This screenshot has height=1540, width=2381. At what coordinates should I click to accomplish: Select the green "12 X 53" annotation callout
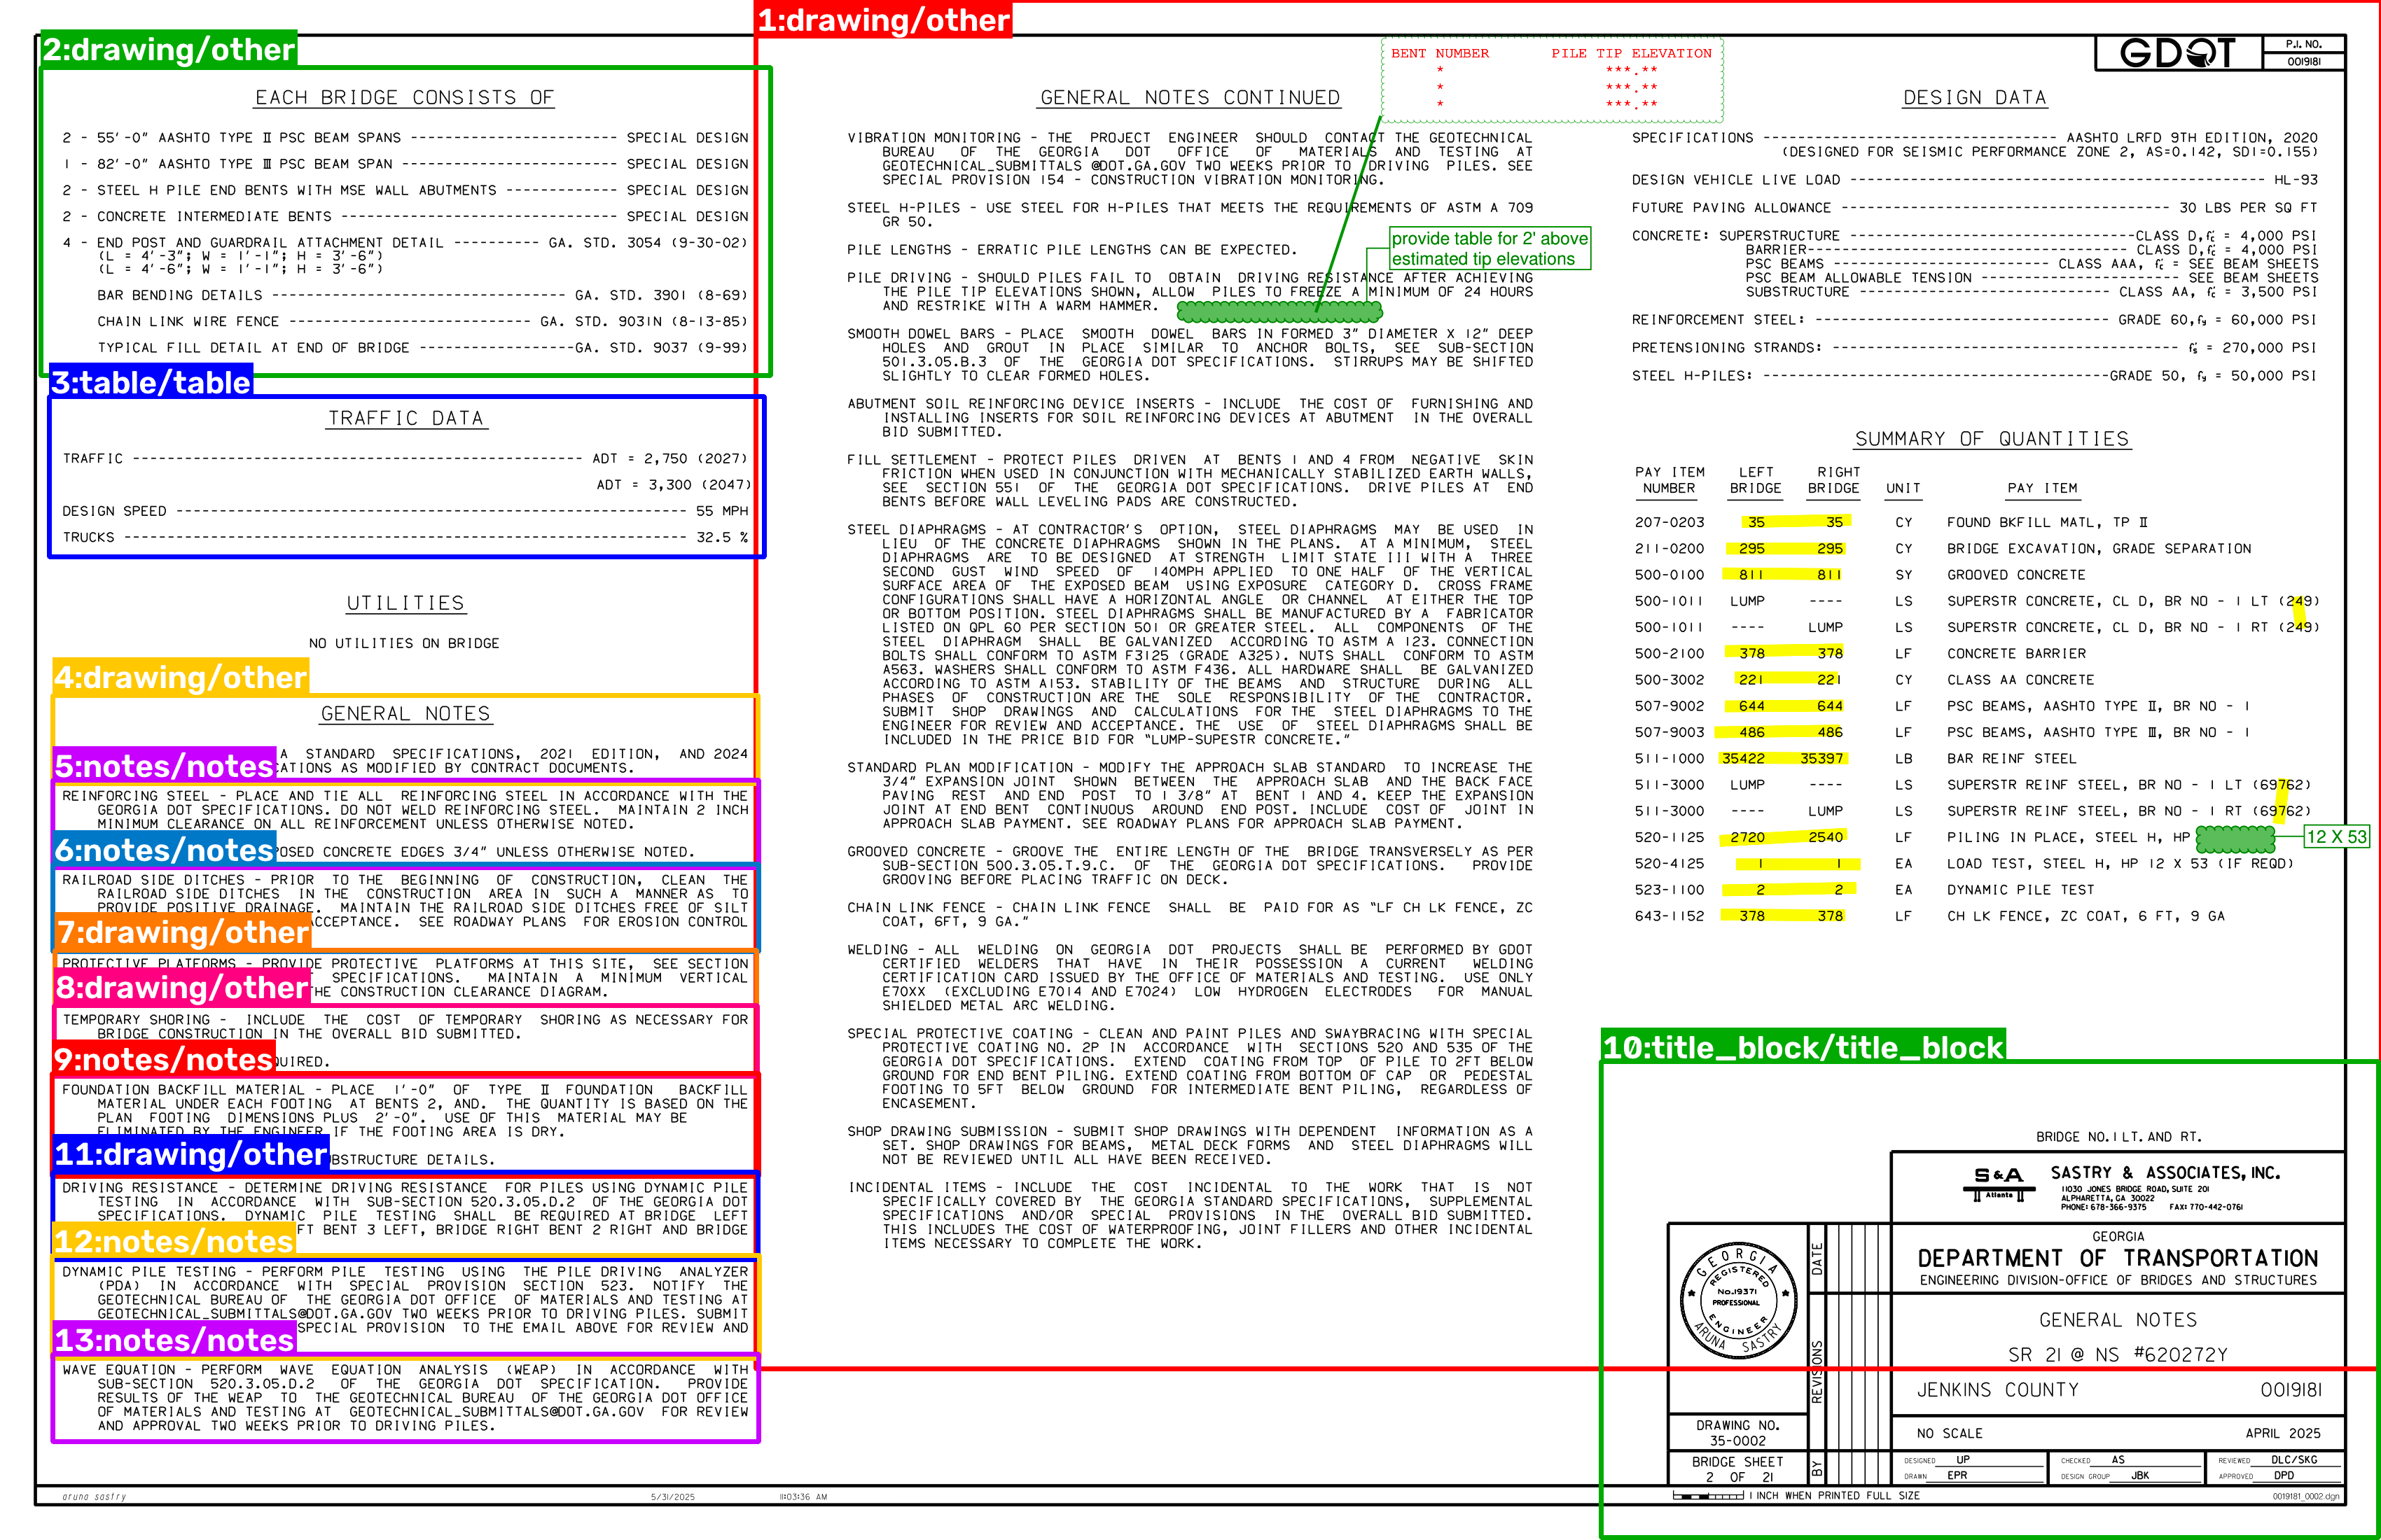[2336, 837]
